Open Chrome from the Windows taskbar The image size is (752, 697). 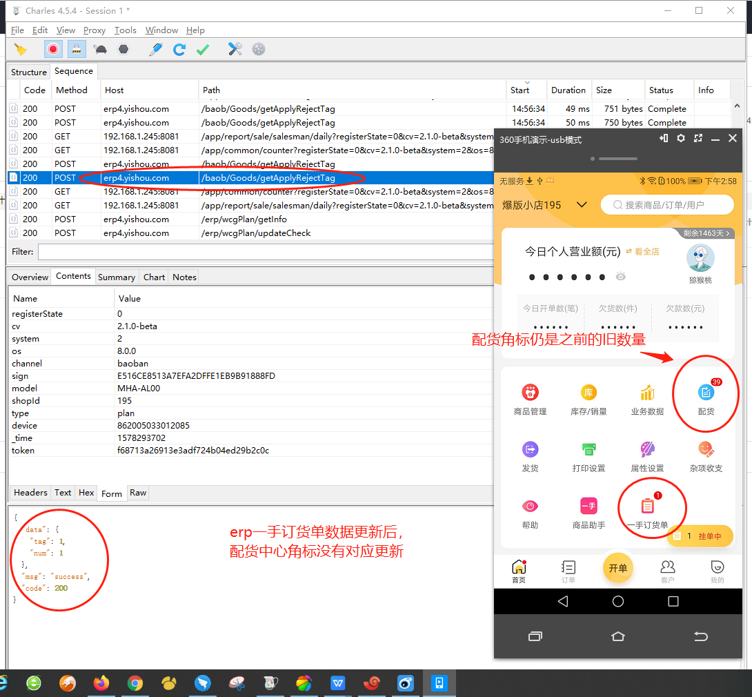tap(135, 683)
